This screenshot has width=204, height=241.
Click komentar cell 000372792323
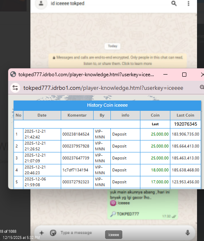(77, 182)
